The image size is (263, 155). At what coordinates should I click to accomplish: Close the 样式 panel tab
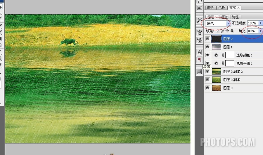coord(238,8)
